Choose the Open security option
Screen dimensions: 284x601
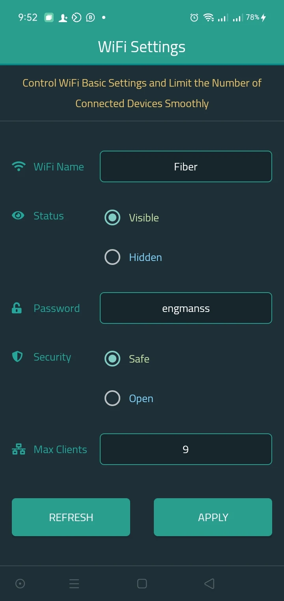[112, 398]
